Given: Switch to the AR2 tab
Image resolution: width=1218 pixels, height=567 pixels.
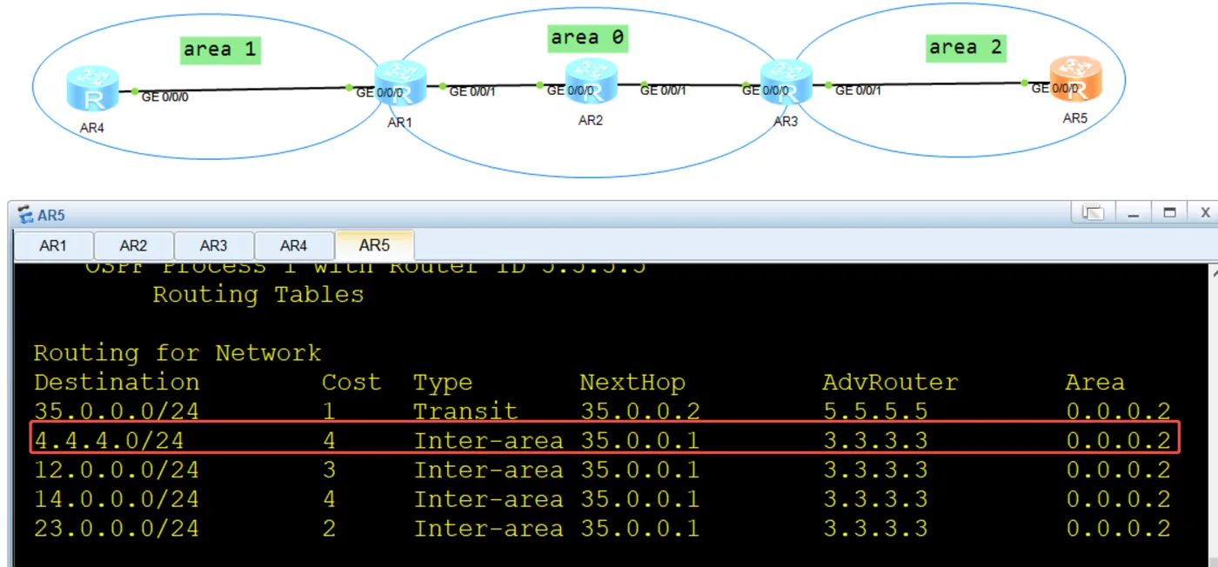Looking at the screenshot, I should [133, 246].
